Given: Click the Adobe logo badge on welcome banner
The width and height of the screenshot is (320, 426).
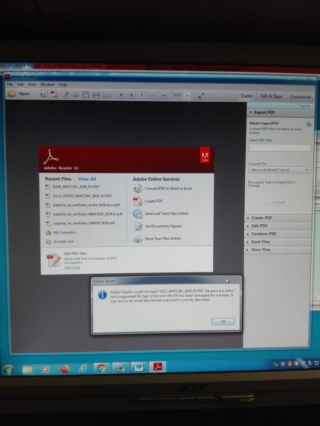Looking at the screenshot, I should click(205, 155).
